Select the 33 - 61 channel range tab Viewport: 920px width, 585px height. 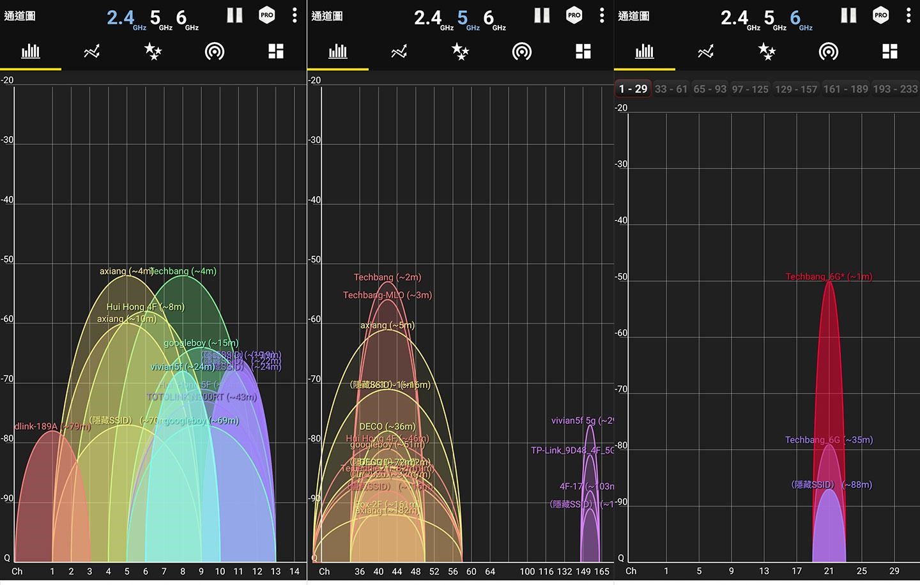pyautogui.click(x=671, y=89)
